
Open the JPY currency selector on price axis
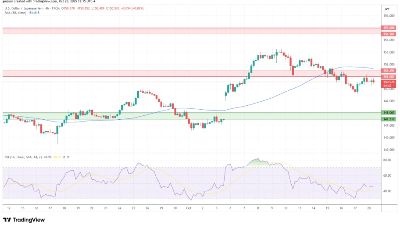387,9
